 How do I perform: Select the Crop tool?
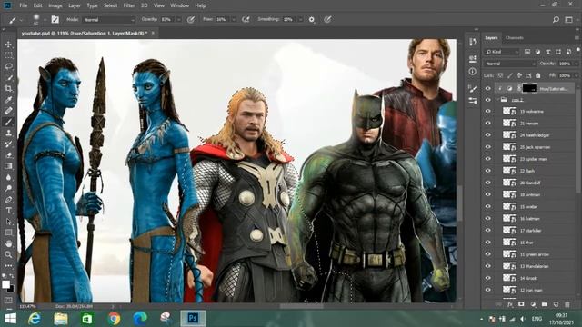pyautogui.click(x=8, y=89)
